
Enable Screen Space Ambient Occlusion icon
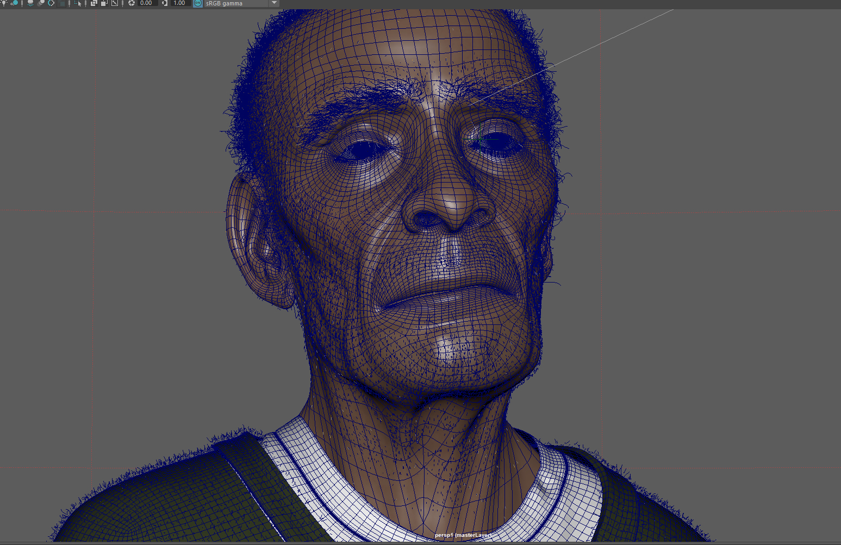click(x=30, y=3)
